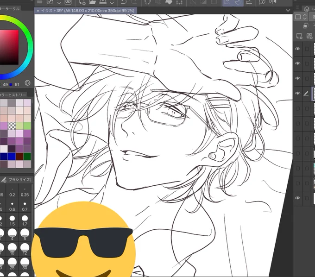Open the カラーサークル panel tab

(10, 9)
